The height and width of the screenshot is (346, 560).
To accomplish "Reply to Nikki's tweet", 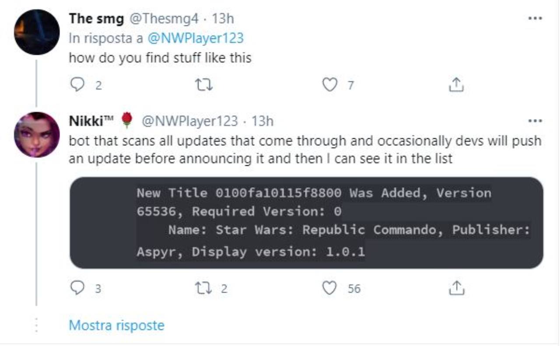I will (77, 288).
